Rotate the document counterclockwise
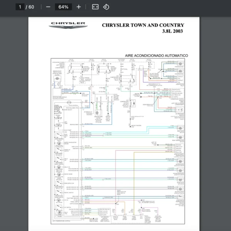Viewport: 231px width, 231px height. [106, 7]
